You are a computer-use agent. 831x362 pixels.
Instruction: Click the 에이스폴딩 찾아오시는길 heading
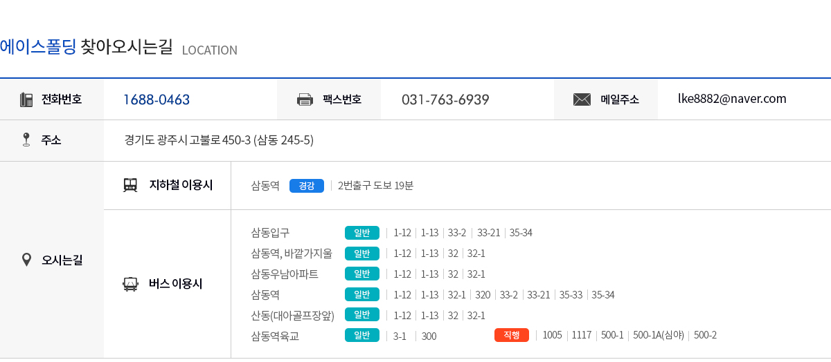click(x=86, y=48)
